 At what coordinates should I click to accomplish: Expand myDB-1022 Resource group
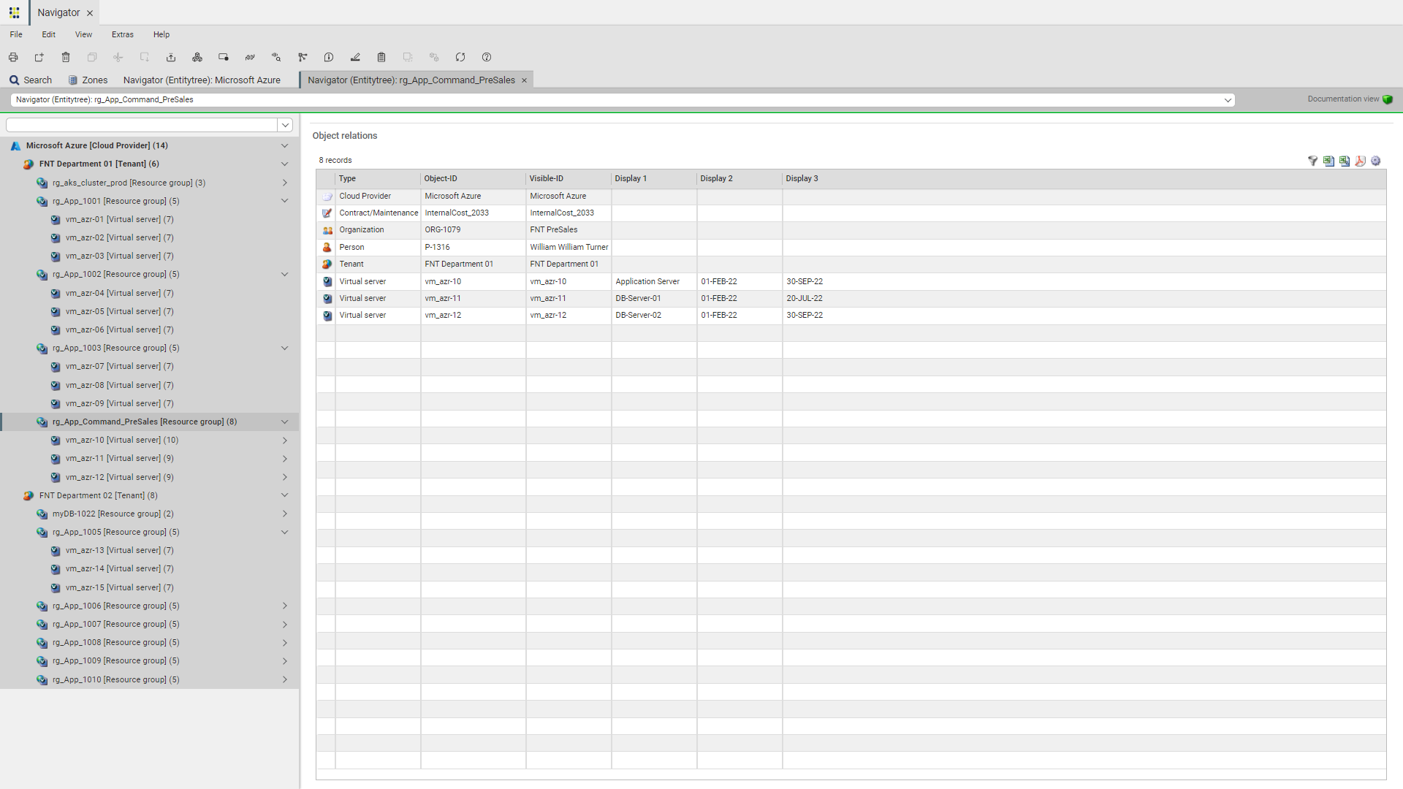tap(285, 514)
